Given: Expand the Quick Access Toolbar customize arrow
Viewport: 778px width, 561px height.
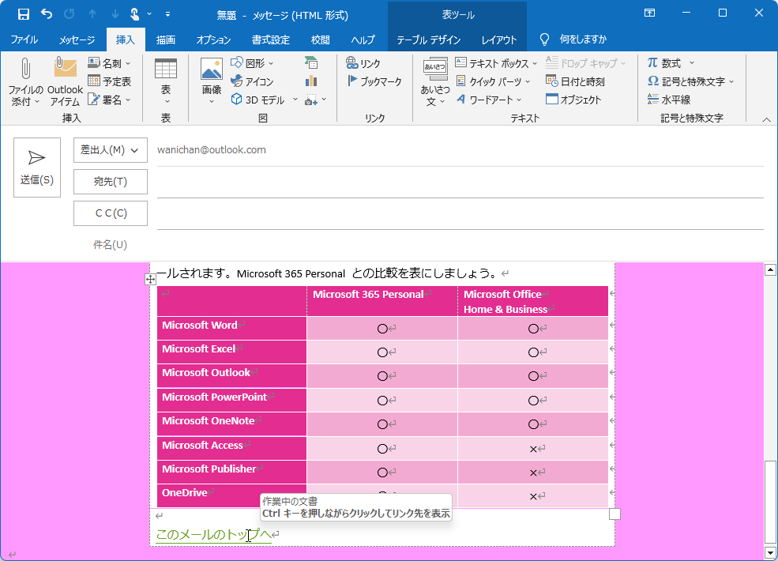Looking at the screenshot, I should tap(167, 14).
